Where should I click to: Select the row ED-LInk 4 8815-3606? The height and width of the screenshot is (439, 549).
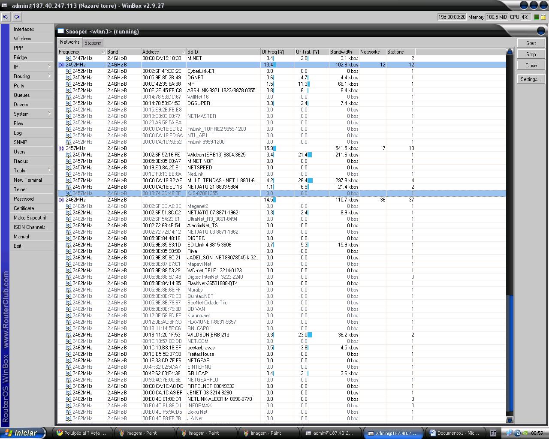(x=282, y=245)
